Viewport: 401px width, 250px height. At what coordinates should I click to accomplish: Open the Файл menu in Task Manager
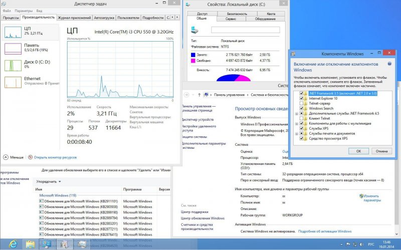(x=7, y=11)
